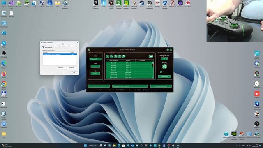Click the first round icon in Assigned Controls toolbar
The image size is (263, 148).
108,56
